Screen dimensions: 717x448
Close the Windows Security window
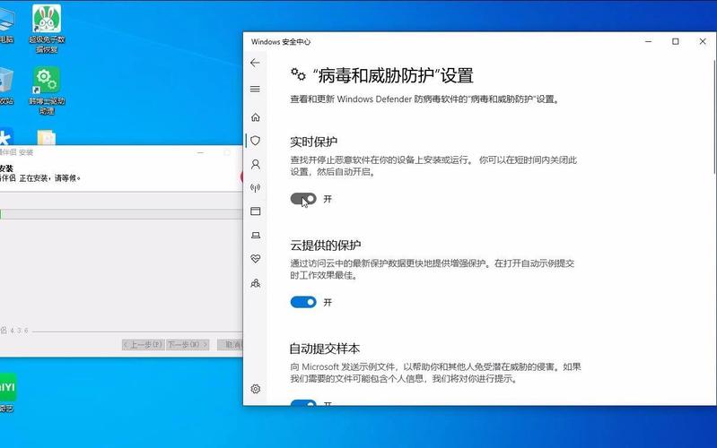(x=703, y=41)
